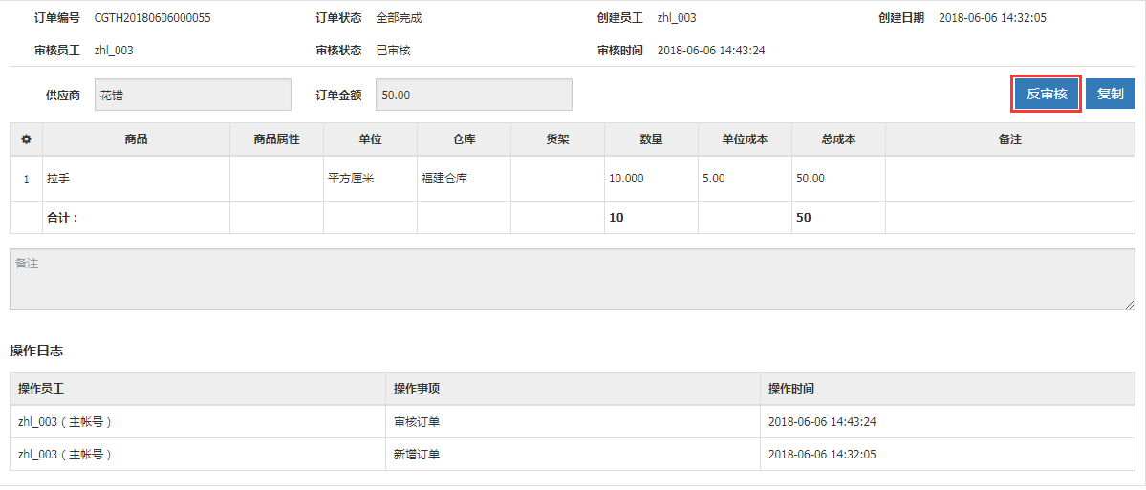1146x490 pixels.
Task: Select the 新增订单 log entry
Action: (x=573, y=455)
